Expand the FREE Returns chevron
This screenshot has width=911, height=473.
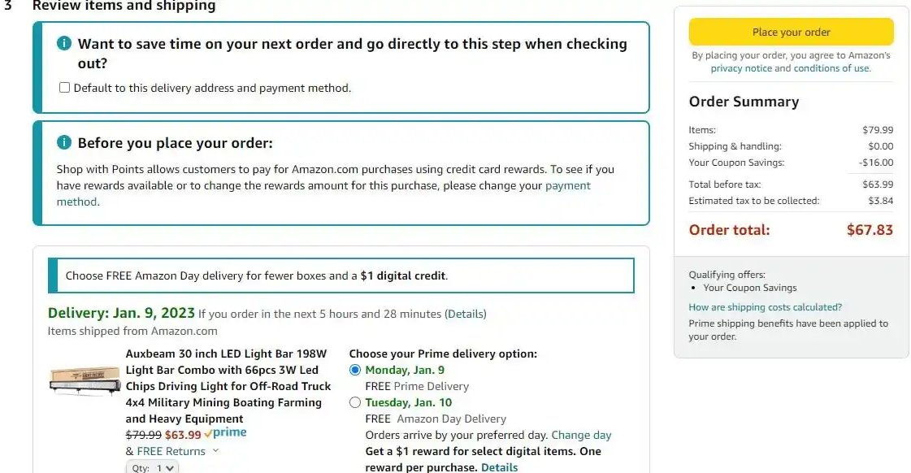click(x=215, y=451)
